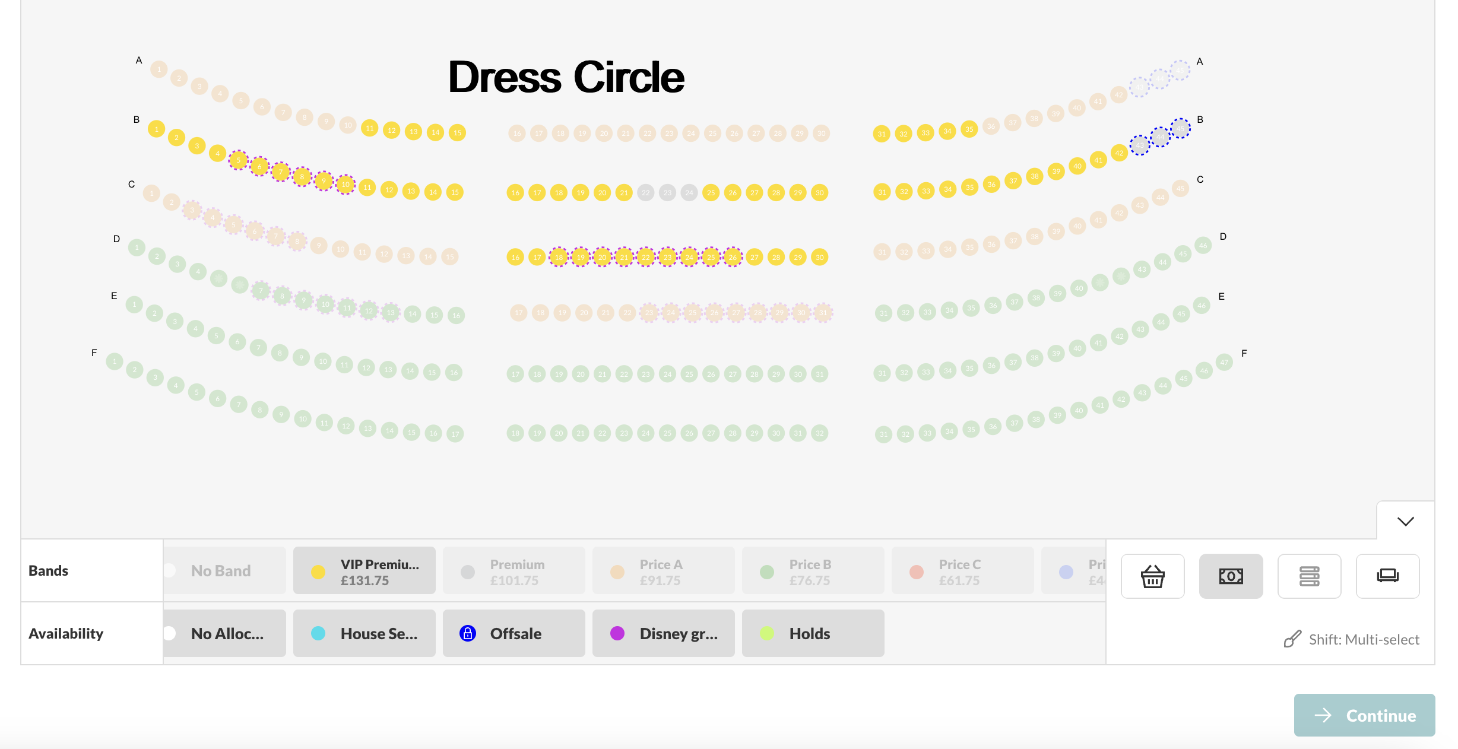
Task: Toggle the Price A £91.75 band
Action: tap(663, 571)
